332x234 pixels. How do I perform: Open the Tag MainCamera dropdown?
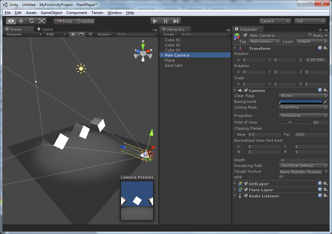click(x=264, y=42)
